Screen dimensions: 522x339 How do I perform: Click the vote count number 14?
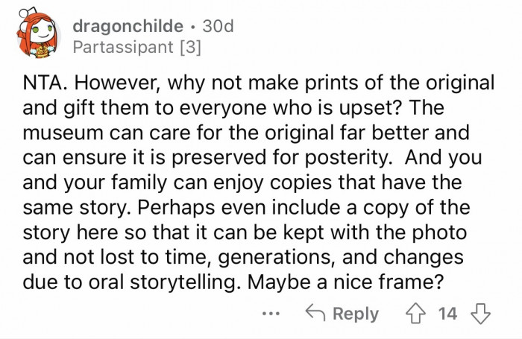(447, 314)
